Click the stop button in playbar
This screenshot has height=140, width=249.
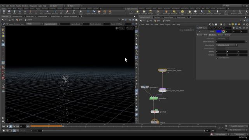(x=11, y=126)
